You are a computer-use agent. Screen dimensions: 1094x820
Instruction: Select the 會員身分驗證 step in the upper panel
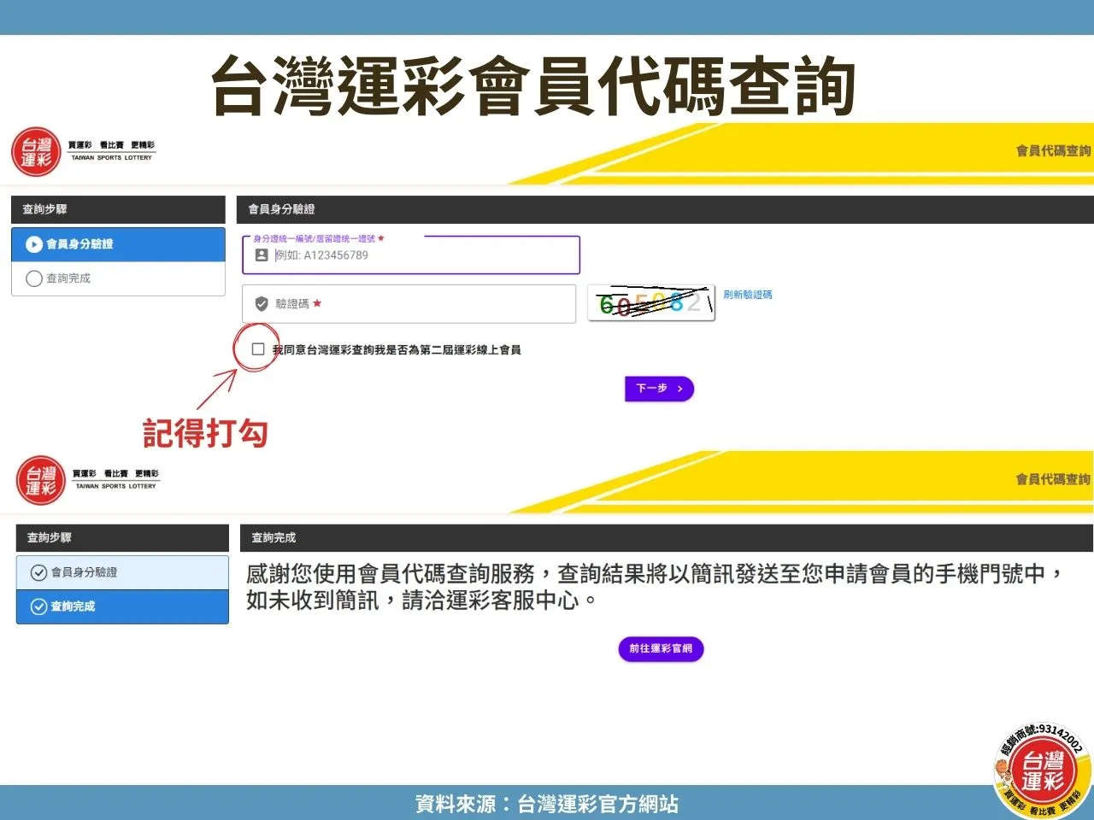118,244
